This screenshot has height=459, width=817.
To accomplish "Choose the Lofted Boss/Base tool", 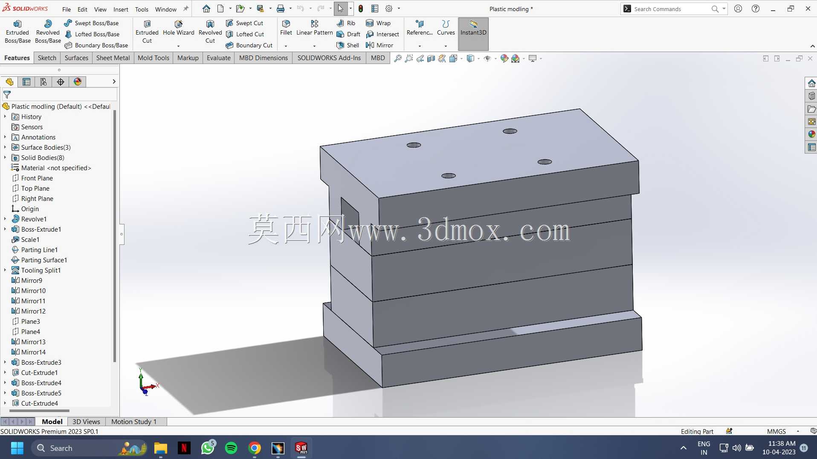I will click(92, 34).
